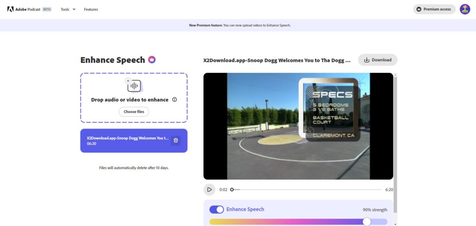Click the file title X2Download.app-Snoop Dogg heading

pos(277,60)
